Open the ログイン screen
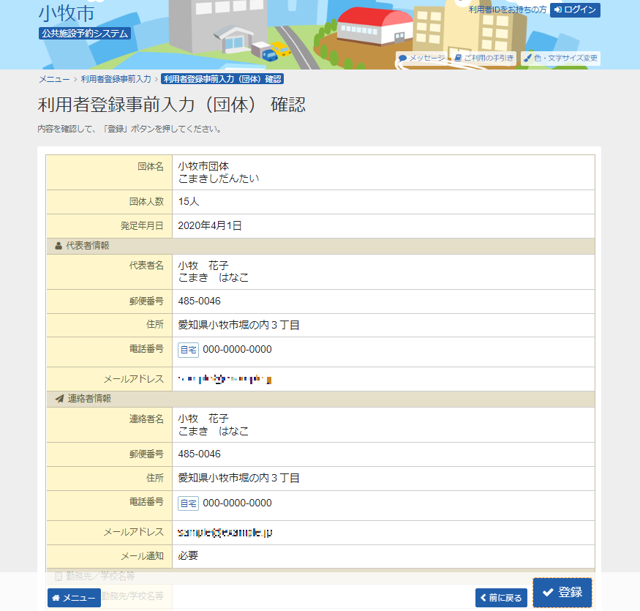This screenshot has height=611, width=640. tap(575, 10)
